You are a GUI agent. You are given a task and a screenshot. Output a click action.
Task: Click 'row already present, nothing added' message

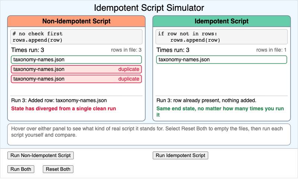[x=206, y=100]
